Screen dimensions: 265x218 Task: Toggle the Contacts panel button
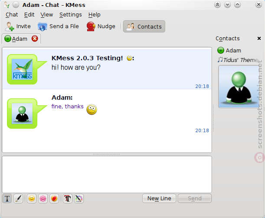click(144, 26)
